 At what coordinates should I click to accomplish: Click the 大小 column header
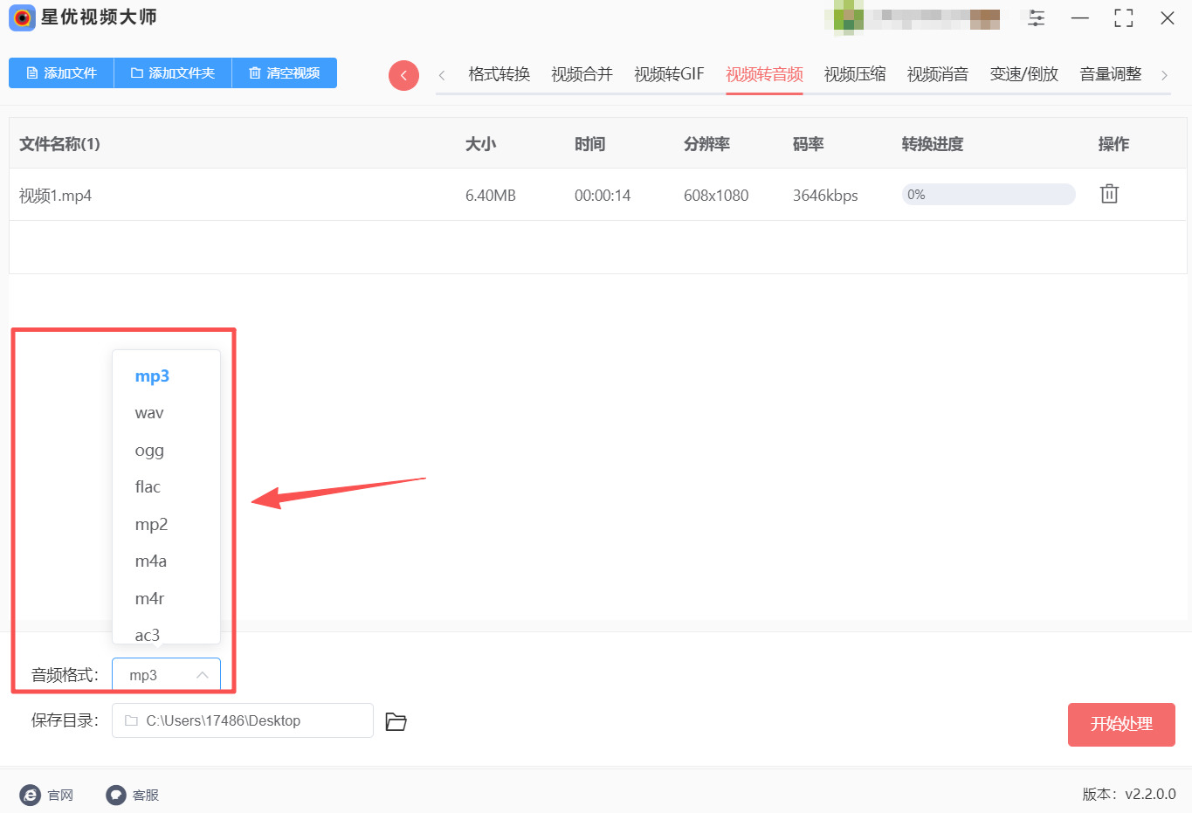481,144
